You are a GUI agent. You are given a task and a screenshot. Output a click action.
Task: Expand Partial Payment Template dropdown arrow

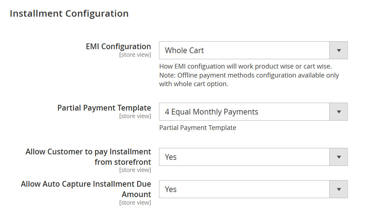tap(339, 112)
